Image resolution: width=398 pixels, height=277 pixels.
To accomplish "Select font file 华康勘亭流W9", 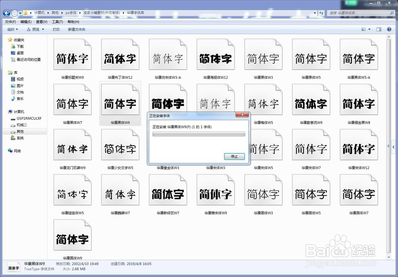I will click(x=311, y=104).
